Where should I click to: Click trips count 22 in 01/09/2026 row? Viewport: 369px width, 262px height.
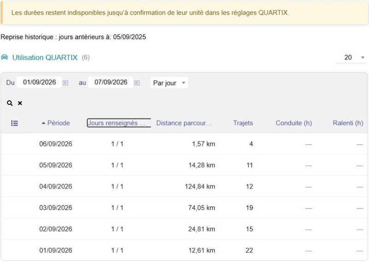point(250,250)
